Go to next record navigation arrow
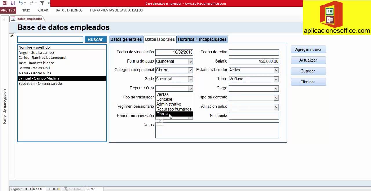371x191 pixels. coord(49,189)
